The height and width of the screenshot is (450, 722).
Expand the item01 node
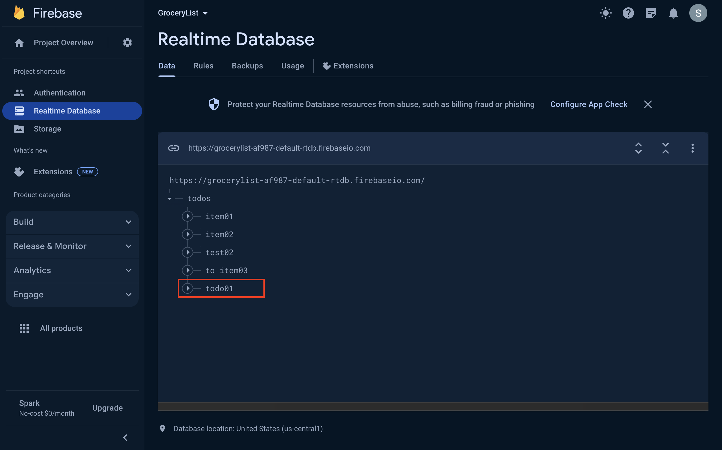click(x=188, y=216)
